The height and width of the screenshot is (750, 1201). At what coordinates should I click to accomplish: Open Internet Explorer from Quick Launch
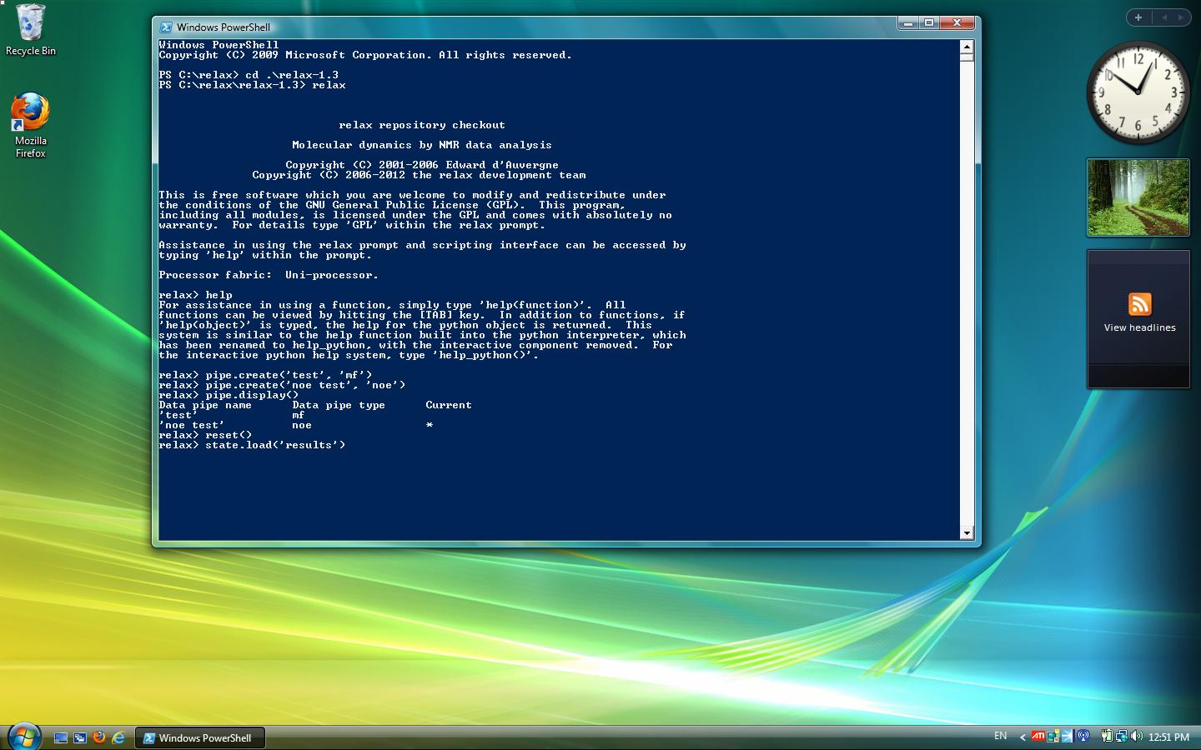[x=118, y=737]
